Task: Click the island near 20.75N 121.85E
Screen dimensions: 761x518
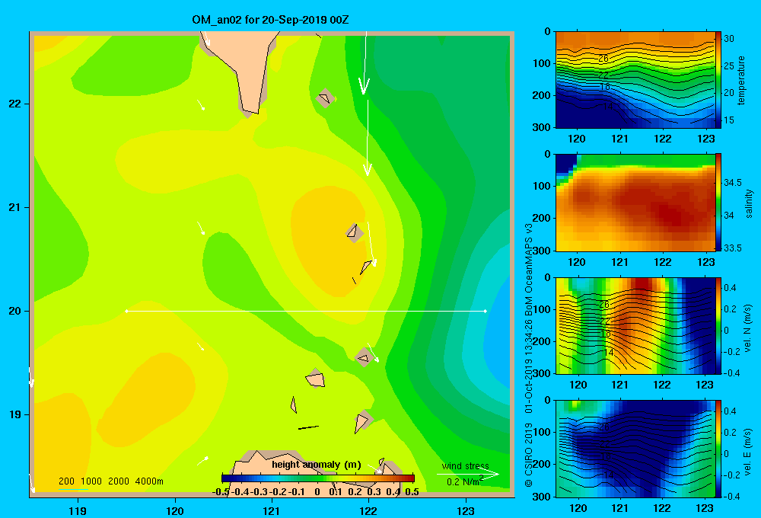Action: pyautogui.click(x=355, y=232)
